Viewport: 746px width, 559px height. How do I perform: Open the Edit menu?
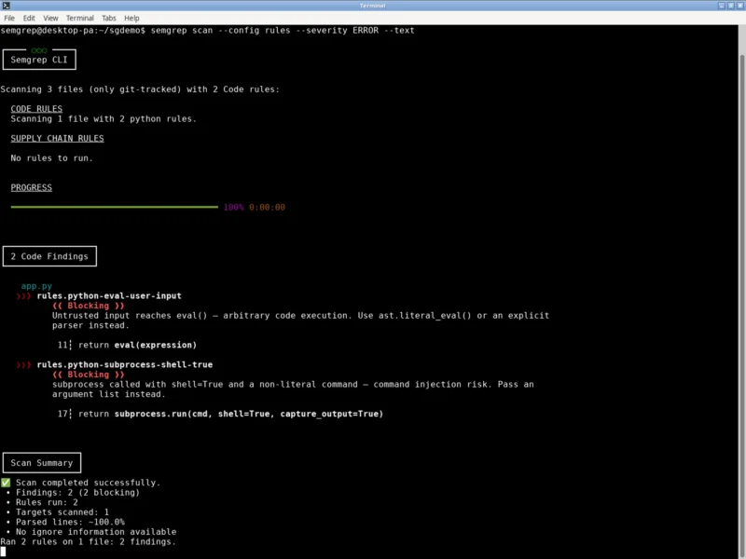point(29,18)
